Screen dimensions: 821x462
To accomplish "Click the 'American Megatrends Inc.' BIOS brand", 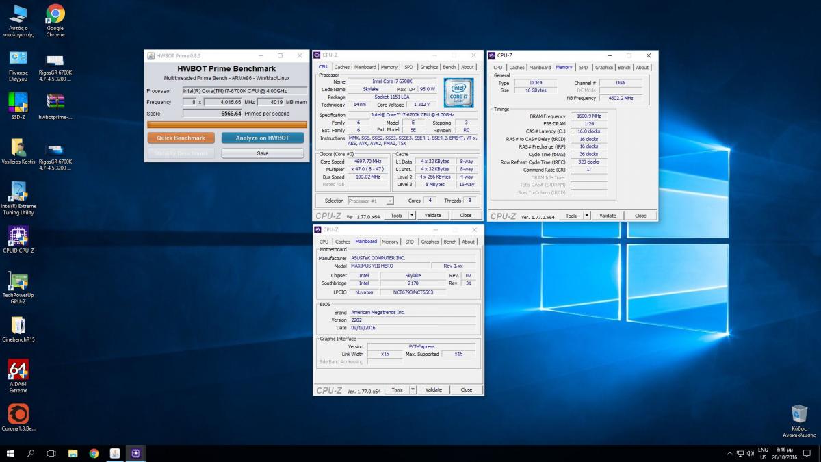I will (x=413, y=312).
